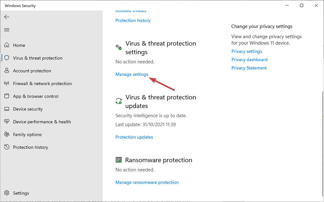This screenshot has height=202, width=324.
Task: Click the back arrow icon
Action: [x=7, y=17]
